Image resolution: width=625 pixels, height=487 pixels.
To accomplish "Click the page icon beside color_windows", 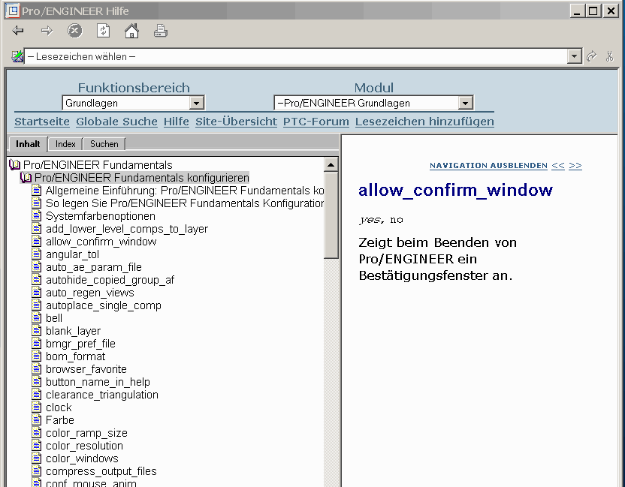I will 37,458.
